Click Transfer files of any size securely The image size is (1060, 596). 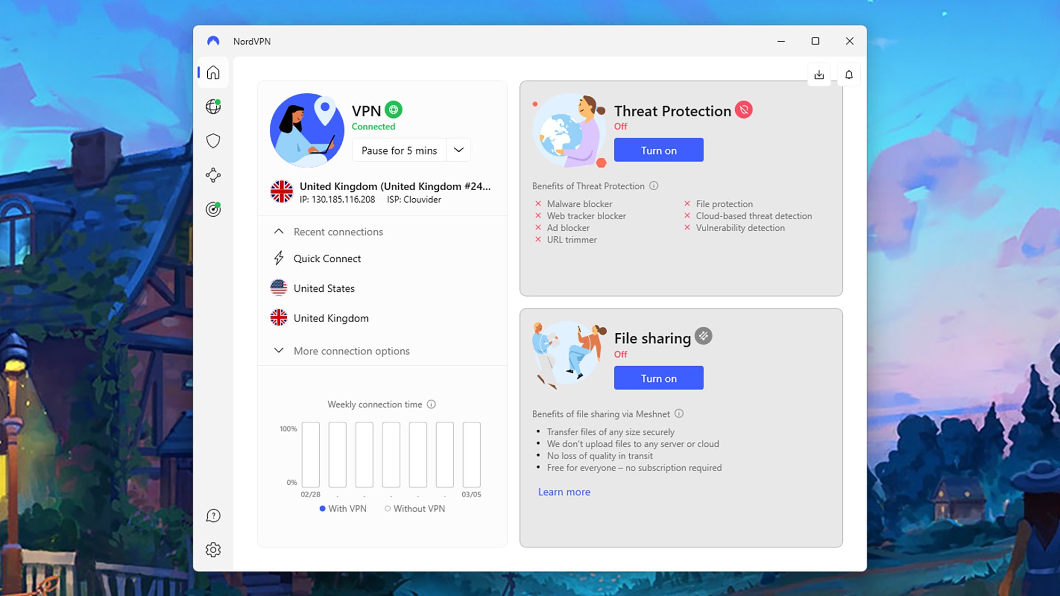click(x=611, y=432)
